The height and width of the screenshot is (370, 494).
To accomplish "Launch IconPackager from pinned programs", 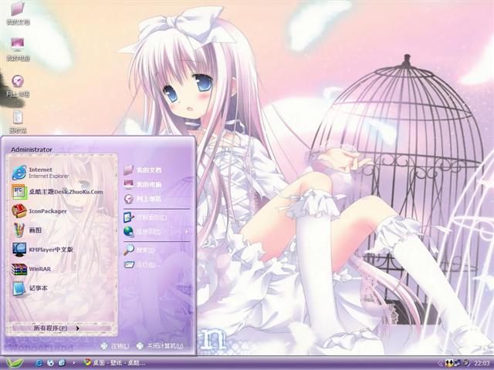I will [46, 210].
